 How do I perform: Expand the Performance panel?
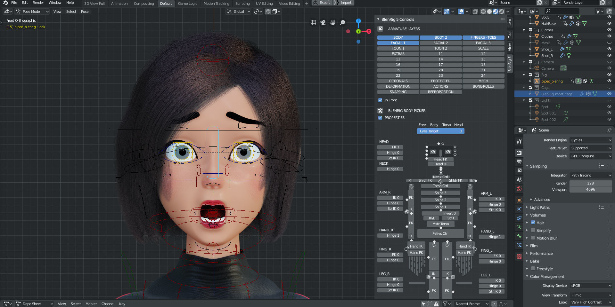click(x=541, y=253)
